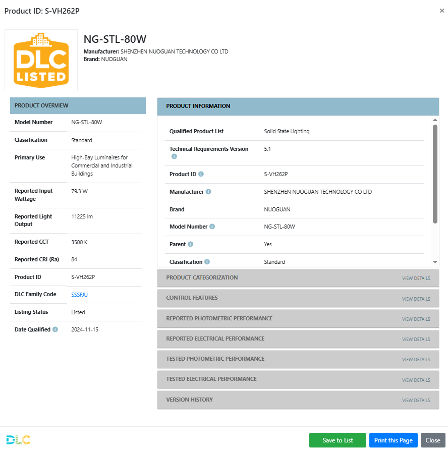Viewport: 448px width, 449px height.
Task: Click View Details for Control Features
Action: pyautogui.click(x=416, y=299)
